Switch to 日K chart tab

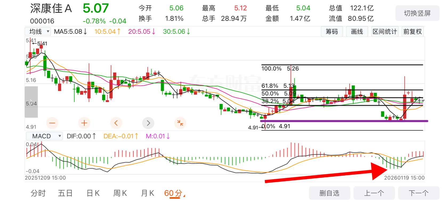93,193
